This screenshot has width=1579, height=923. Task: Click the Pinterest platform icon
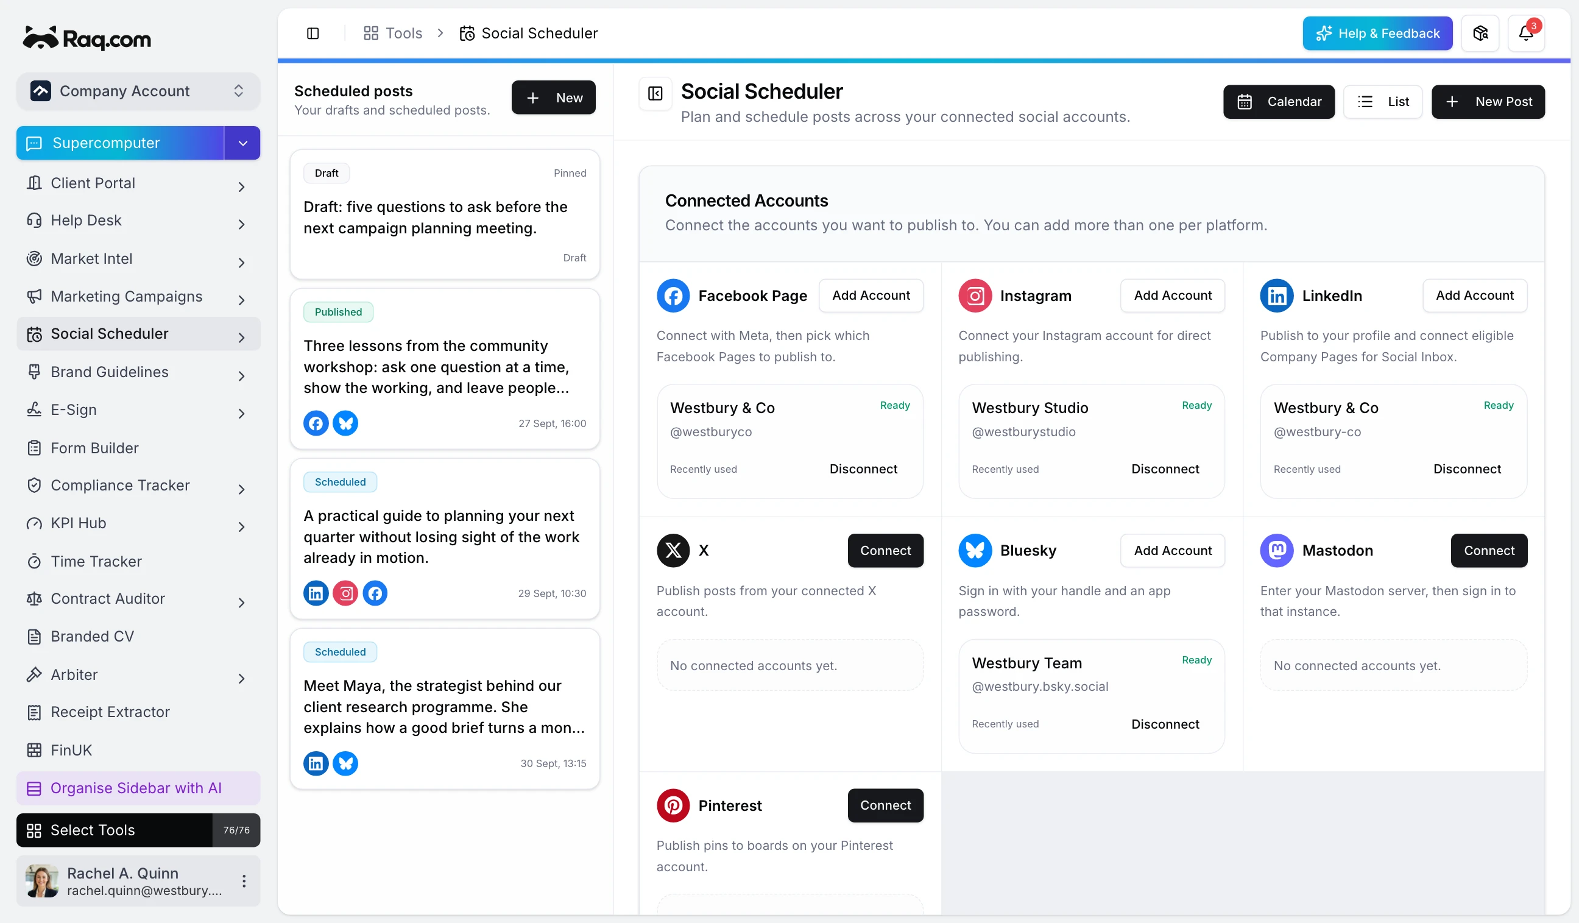click(x=673, y=805)
